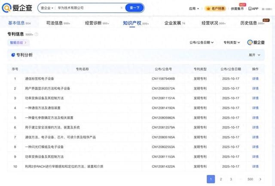This screenshot has width=275, height=186.
Task: Go to page 2 of patent list
Action: (221, 179)
